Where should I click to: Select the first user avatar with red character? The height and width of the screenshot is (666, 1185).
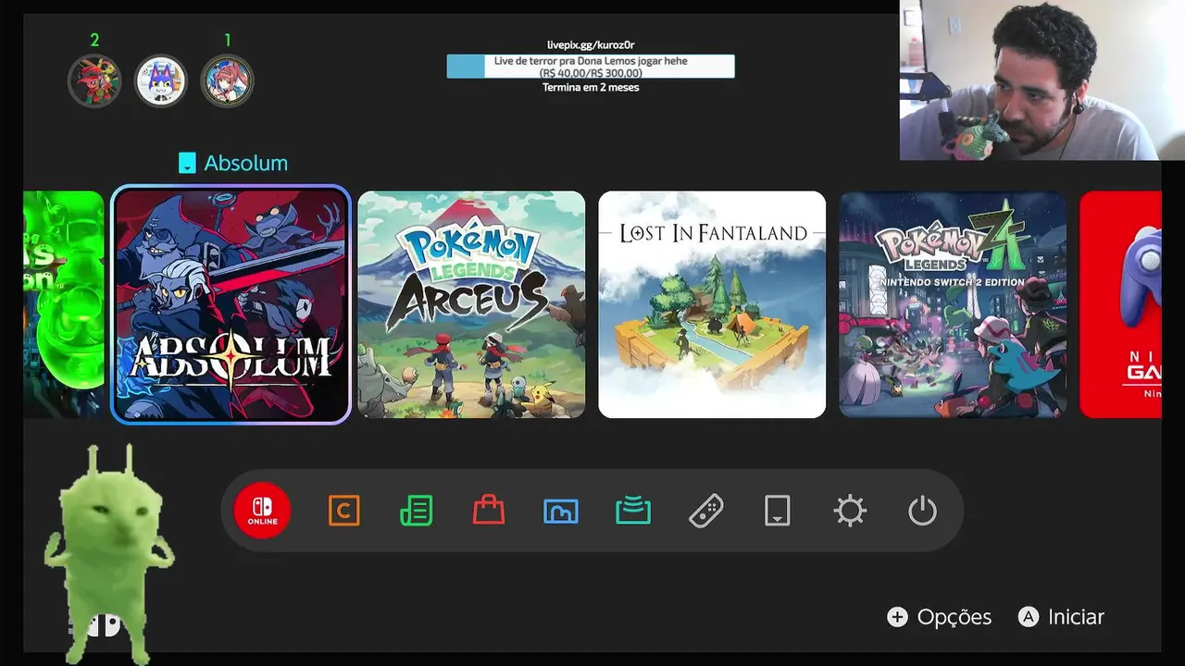pos(94,81)
